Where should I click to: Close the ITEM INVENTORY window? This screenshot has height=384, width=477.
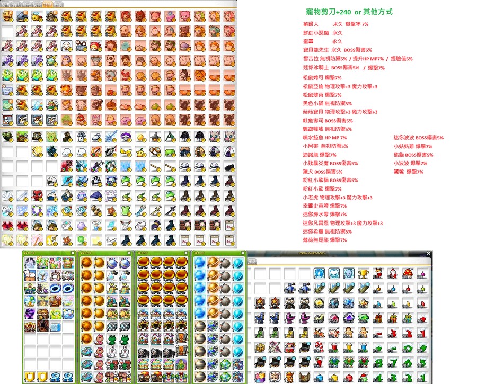(x=429, y=253)
